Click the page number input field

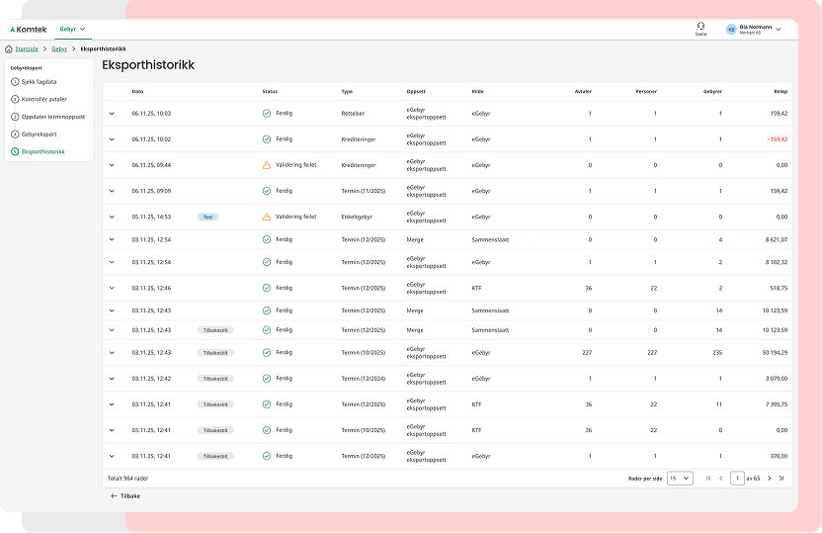point(737,478)
